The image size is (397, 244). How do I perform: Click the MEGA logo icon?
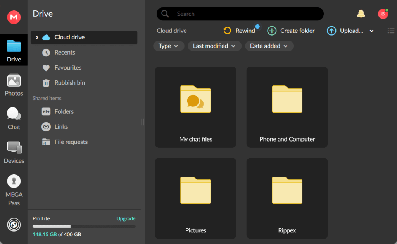tap(14, 17)
